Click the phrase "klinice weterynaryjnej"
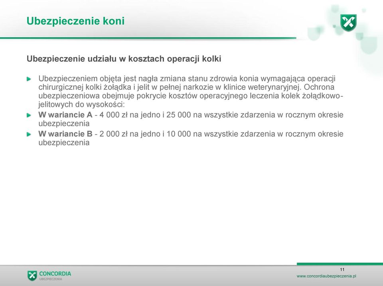 [x=263, y=87]
